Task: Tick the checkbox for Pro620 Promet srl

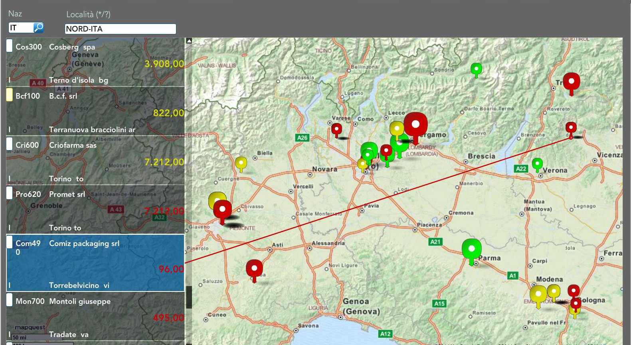Action: pos(10,193)
